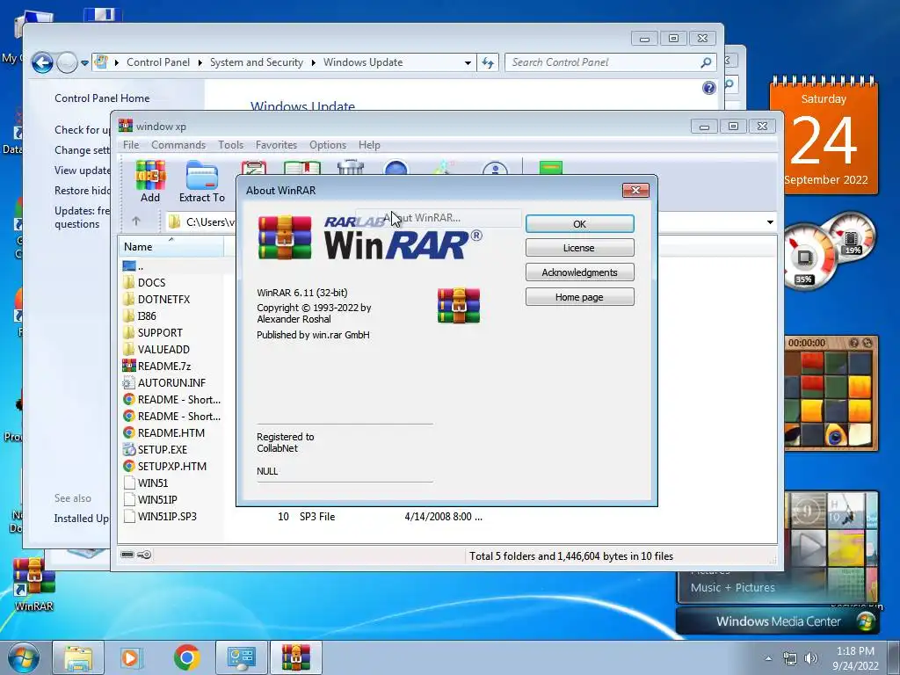This screenshot has height=675, width=900.
Task: Select the SUPPORT folder icon
Action: (128, 332)
